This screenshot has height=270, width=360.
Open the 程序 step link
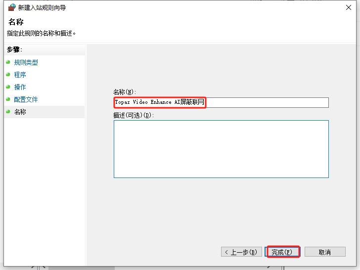click(x=20, y=75)
